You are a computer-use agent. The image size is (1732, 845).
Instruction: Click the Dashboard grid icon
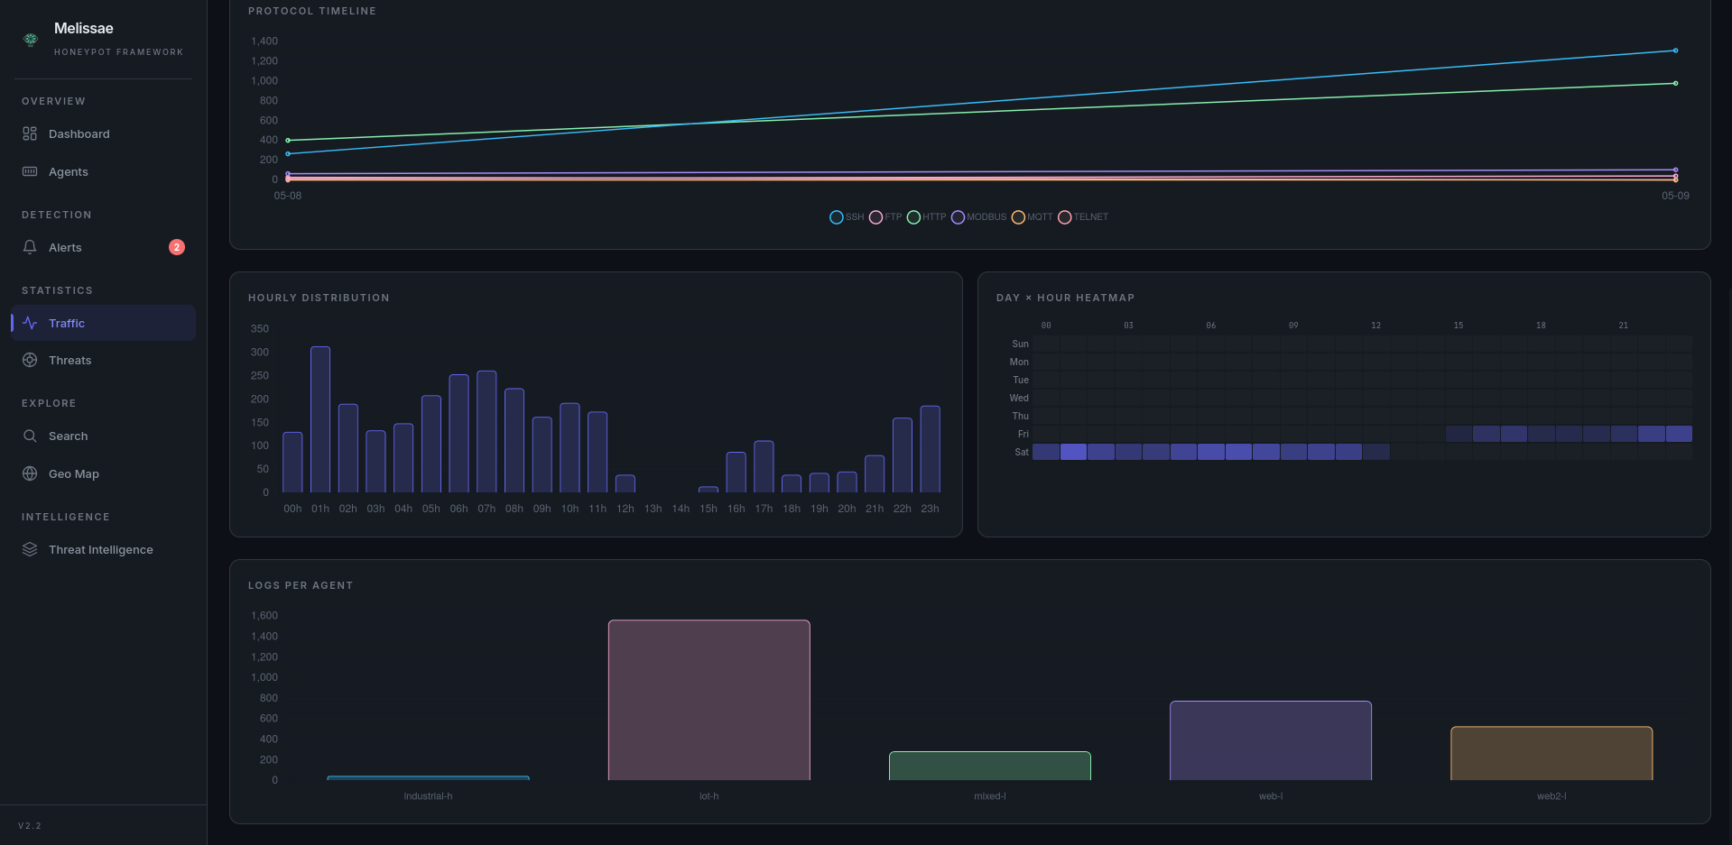pyautogui.click(x=30, y=133)
